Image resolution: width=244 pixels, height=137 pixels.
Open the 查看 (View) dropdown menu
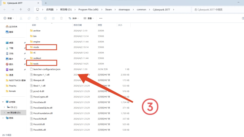tap(89, 18)
